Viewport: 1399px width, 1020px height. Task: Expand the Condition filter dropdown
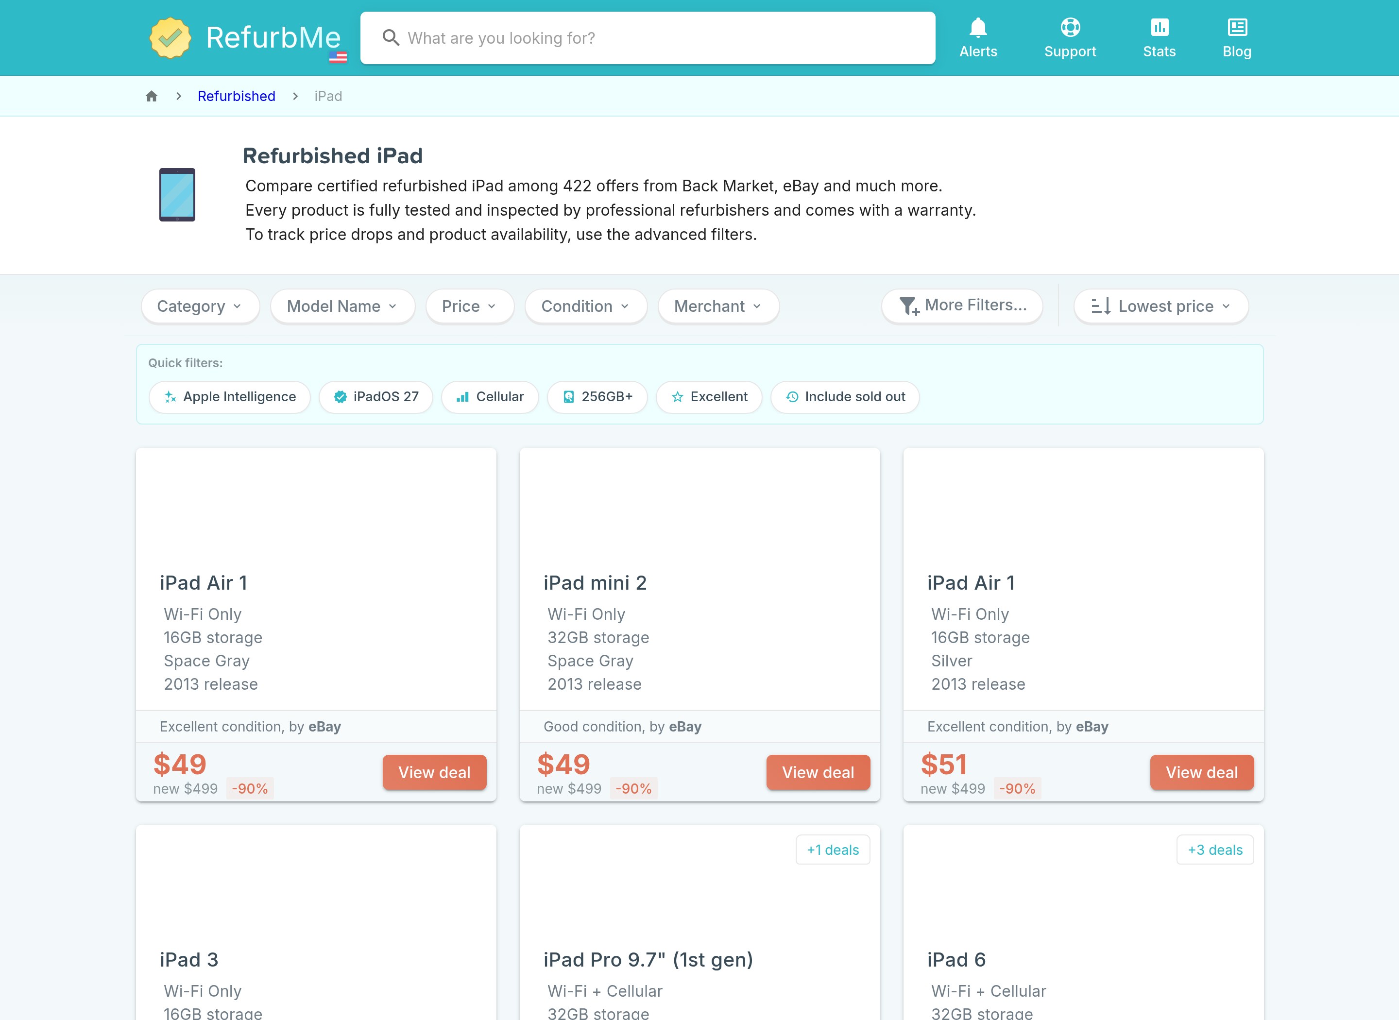(x=586, y=306)
